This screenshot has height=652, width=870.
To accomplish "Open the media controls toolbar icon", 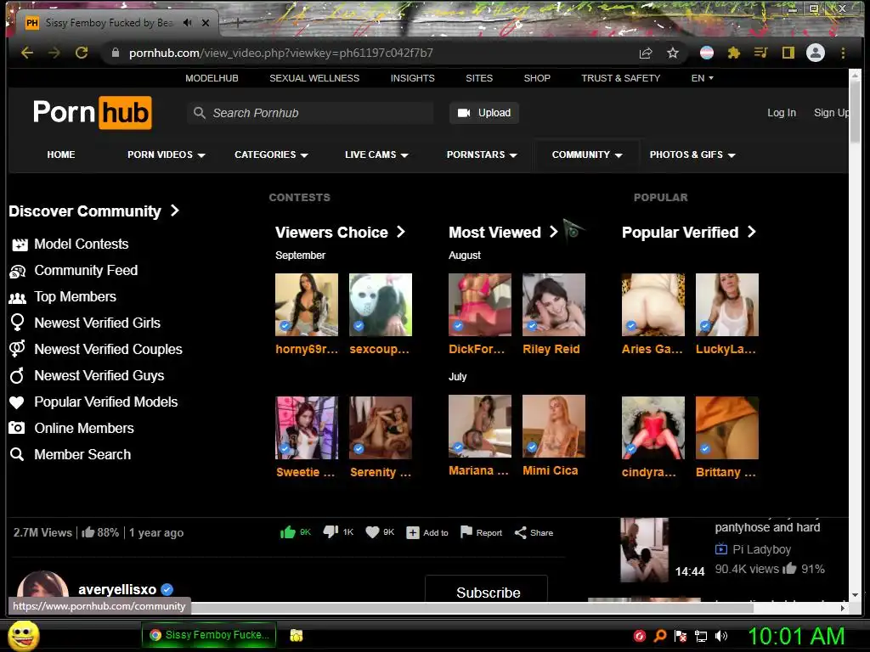I will pos(760,53).
